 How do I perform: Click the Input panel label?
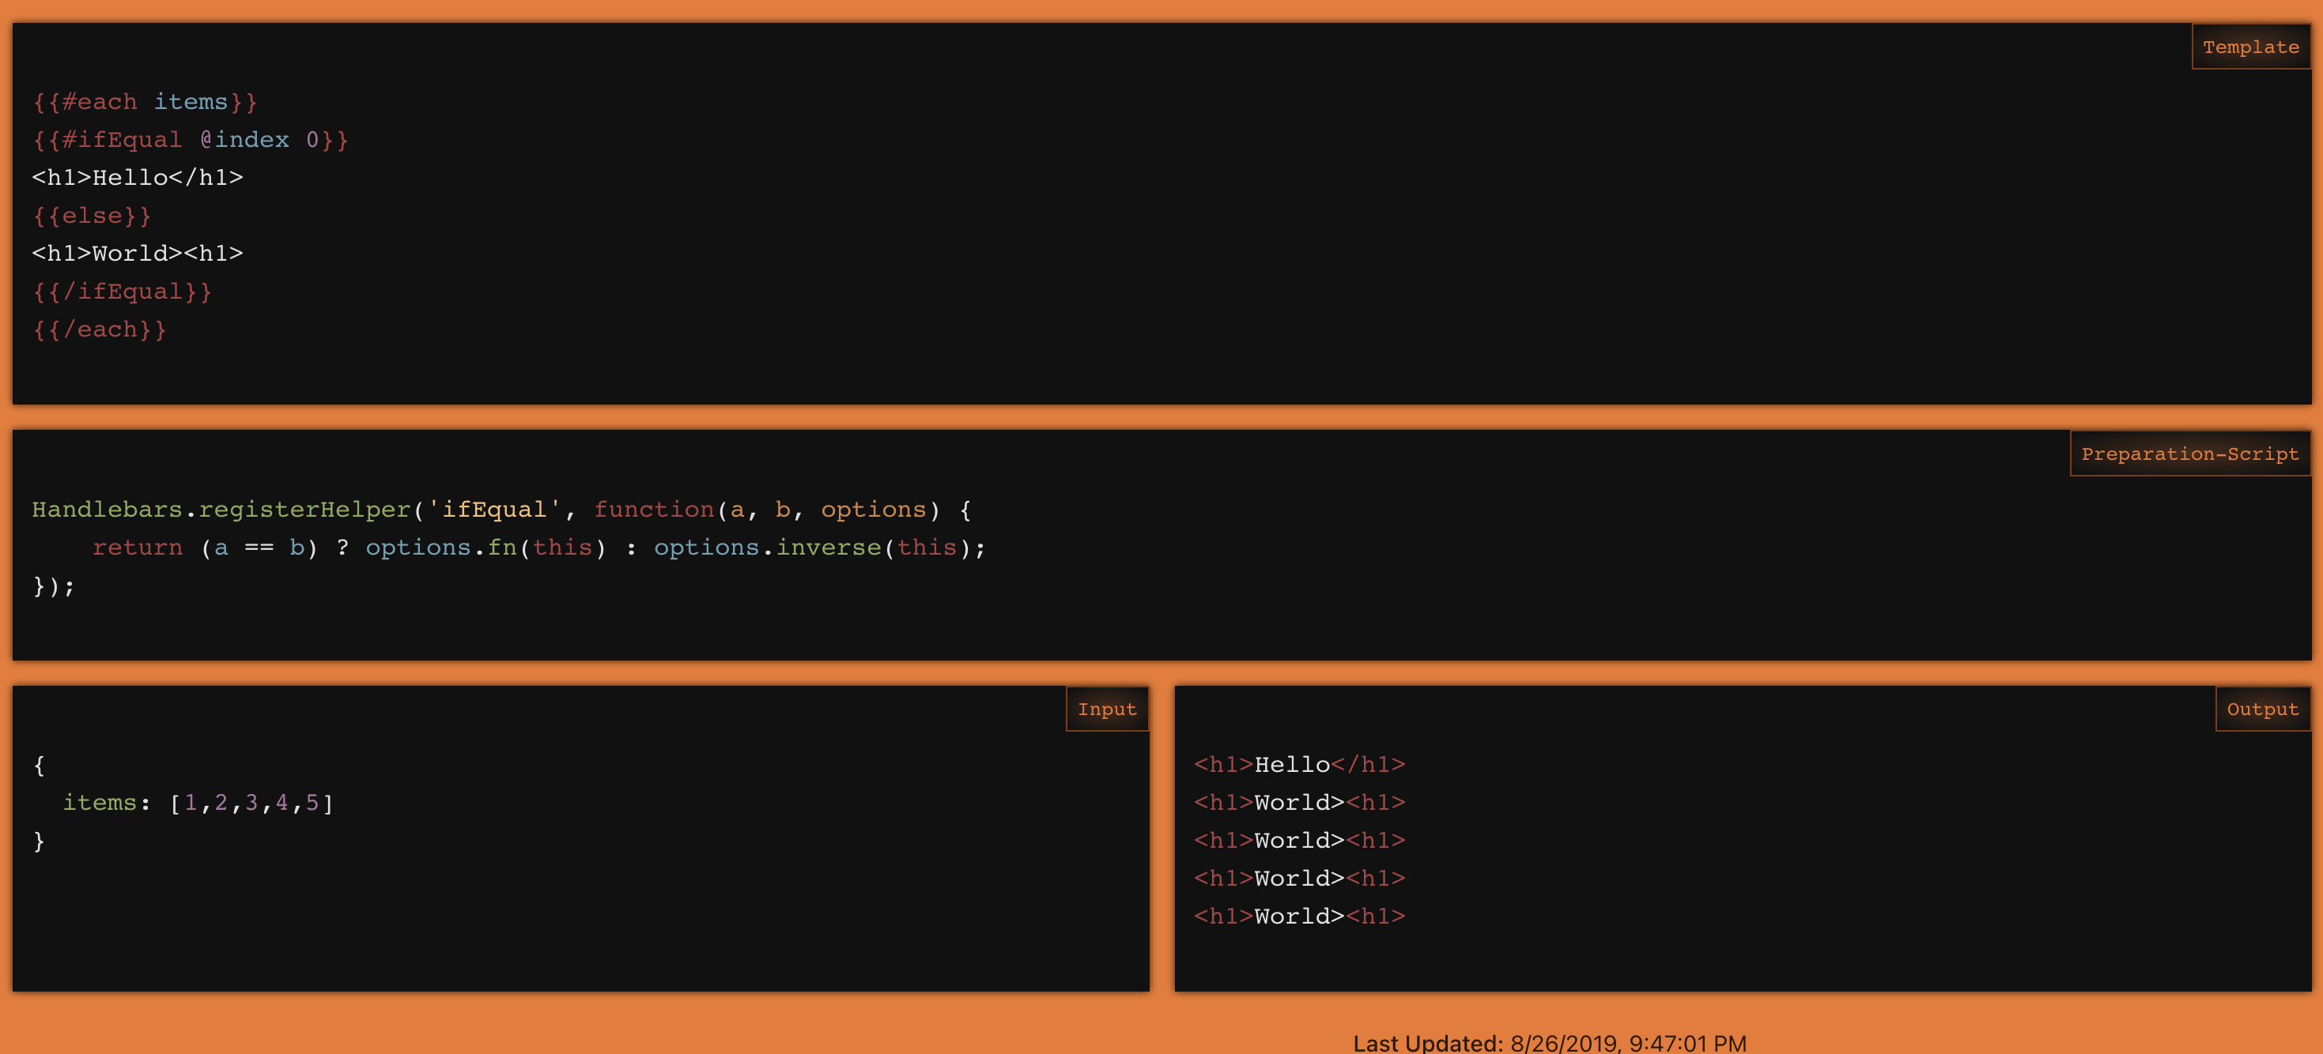point(1106,709)
